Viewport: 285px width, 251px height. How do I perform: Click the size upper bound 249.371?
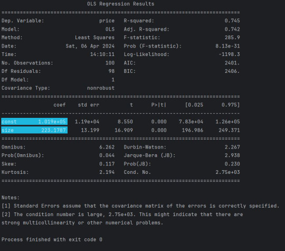pos(229,130)
